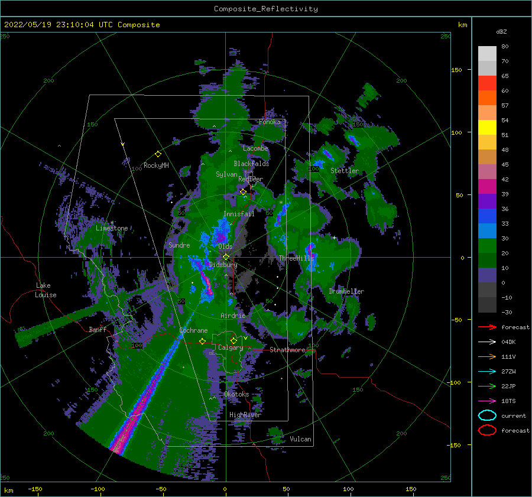Click the red forecast arrow legend icon
The image size is (532, 497).
[487, 327]
